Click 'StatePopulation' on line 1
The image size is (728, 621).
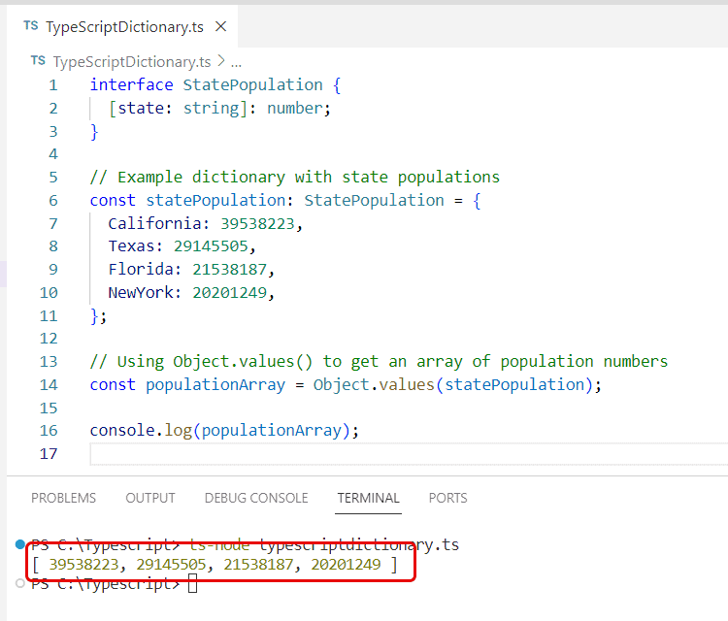pyautogui.click(x=252, y=85)
